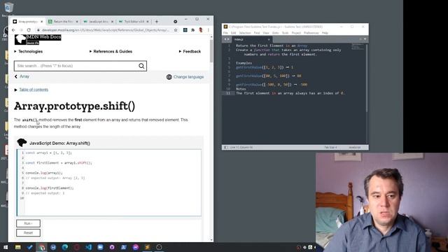Open the Recycle Bin on desktop

point(8,8)
